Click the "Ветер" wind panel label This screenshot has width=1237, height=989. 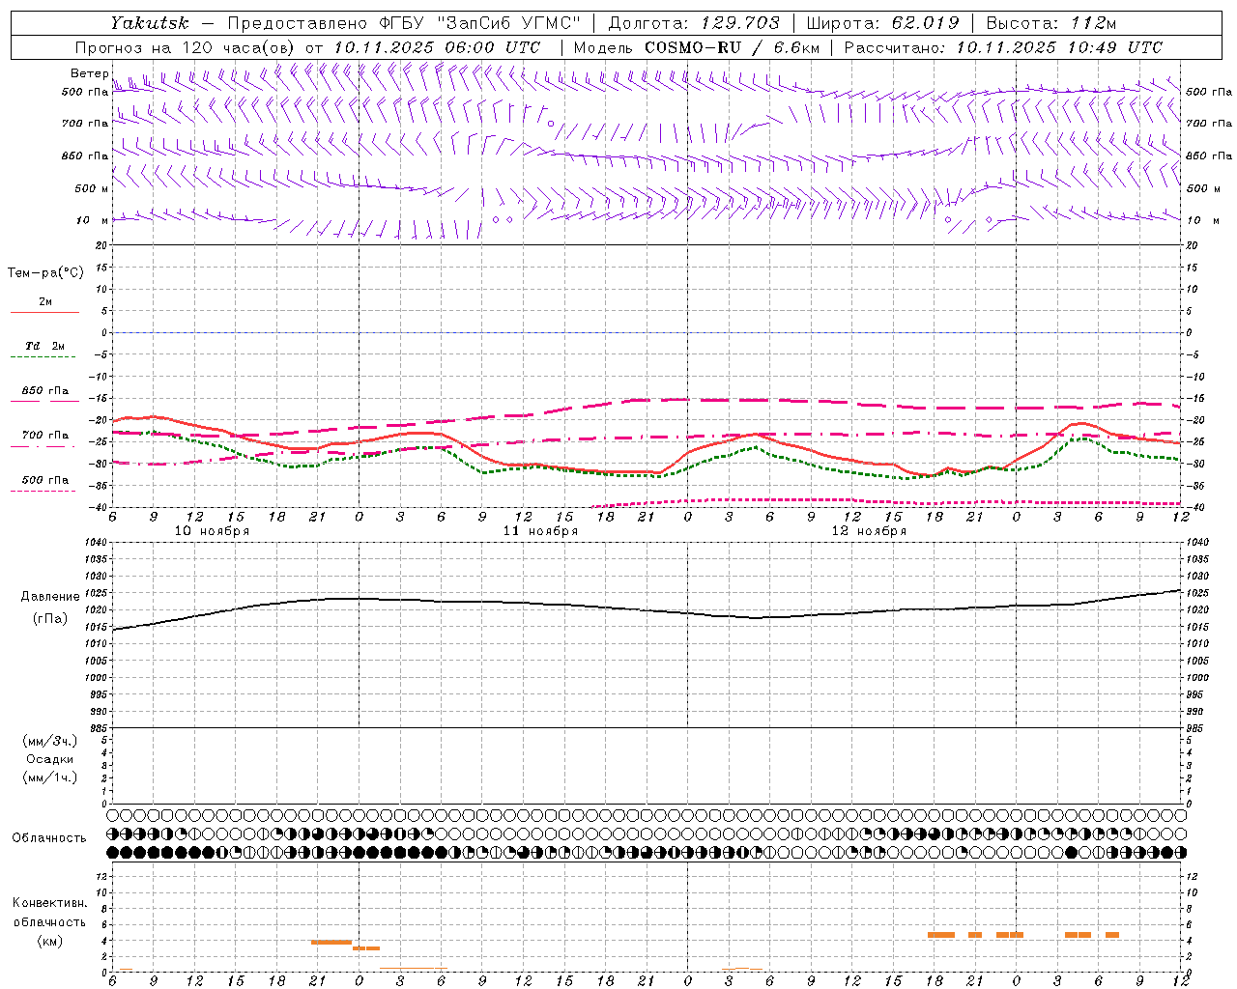coord(90,73)
